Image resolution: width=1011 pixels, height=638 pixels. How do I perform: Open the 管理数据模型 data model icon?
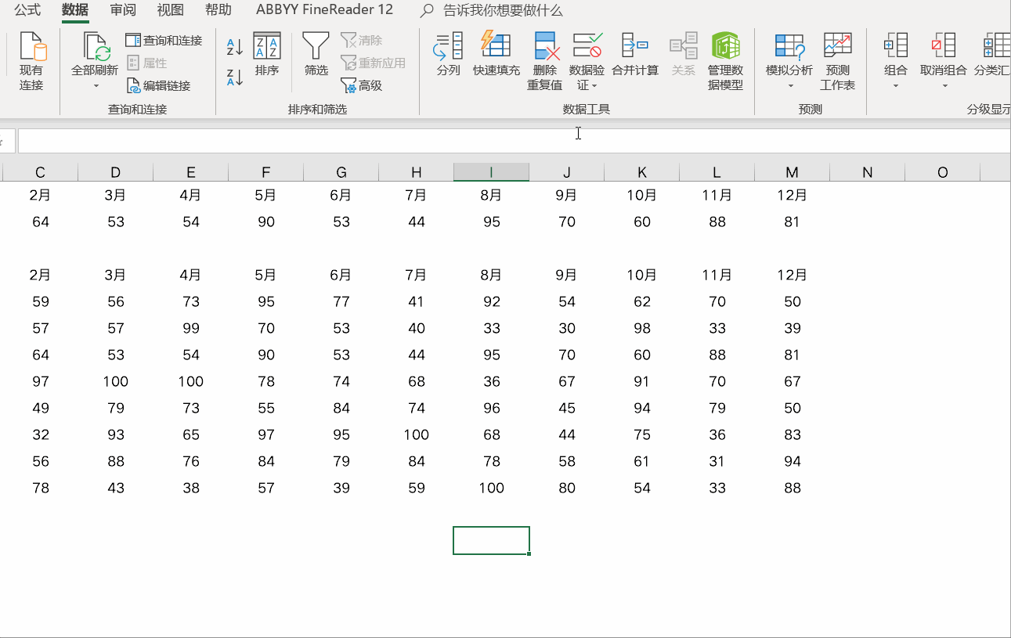[725, 47]
